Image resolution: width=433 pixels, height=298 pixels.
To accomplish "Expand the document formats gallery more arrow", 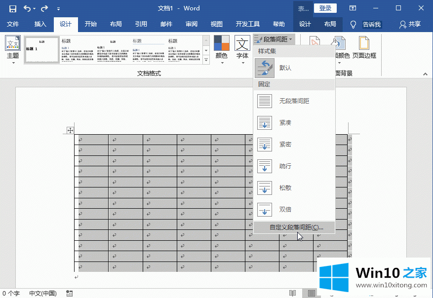I will [x=206, y=60].
